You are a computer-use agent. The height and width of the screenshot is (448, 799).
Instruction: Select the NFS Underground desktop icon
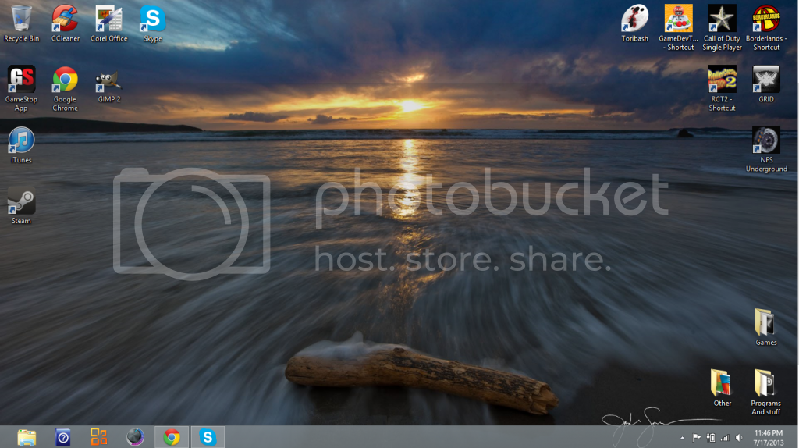tap(766, 149)
